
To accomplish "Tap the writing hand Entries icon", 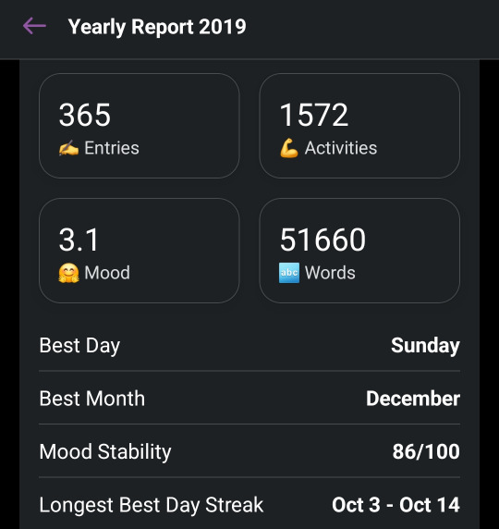I will click(x=68, y=148).
